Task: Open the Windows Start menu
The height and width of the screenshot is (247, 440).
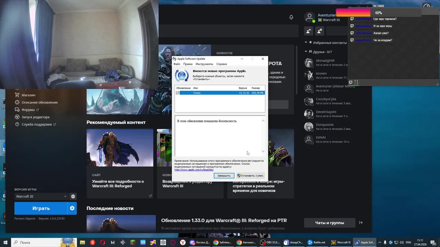Action: pyautogui.click(x=5, y=242)
